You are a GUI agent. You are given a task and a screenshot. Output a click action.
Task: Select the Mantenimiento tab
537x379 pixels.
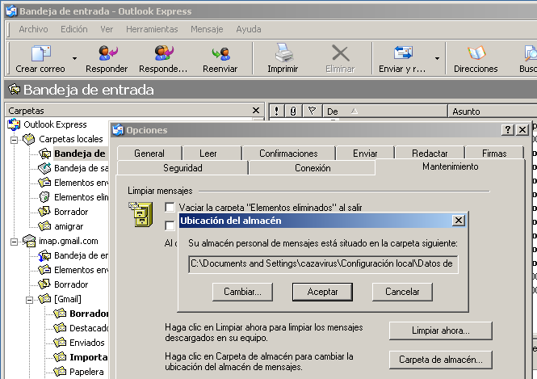(450, 167)
